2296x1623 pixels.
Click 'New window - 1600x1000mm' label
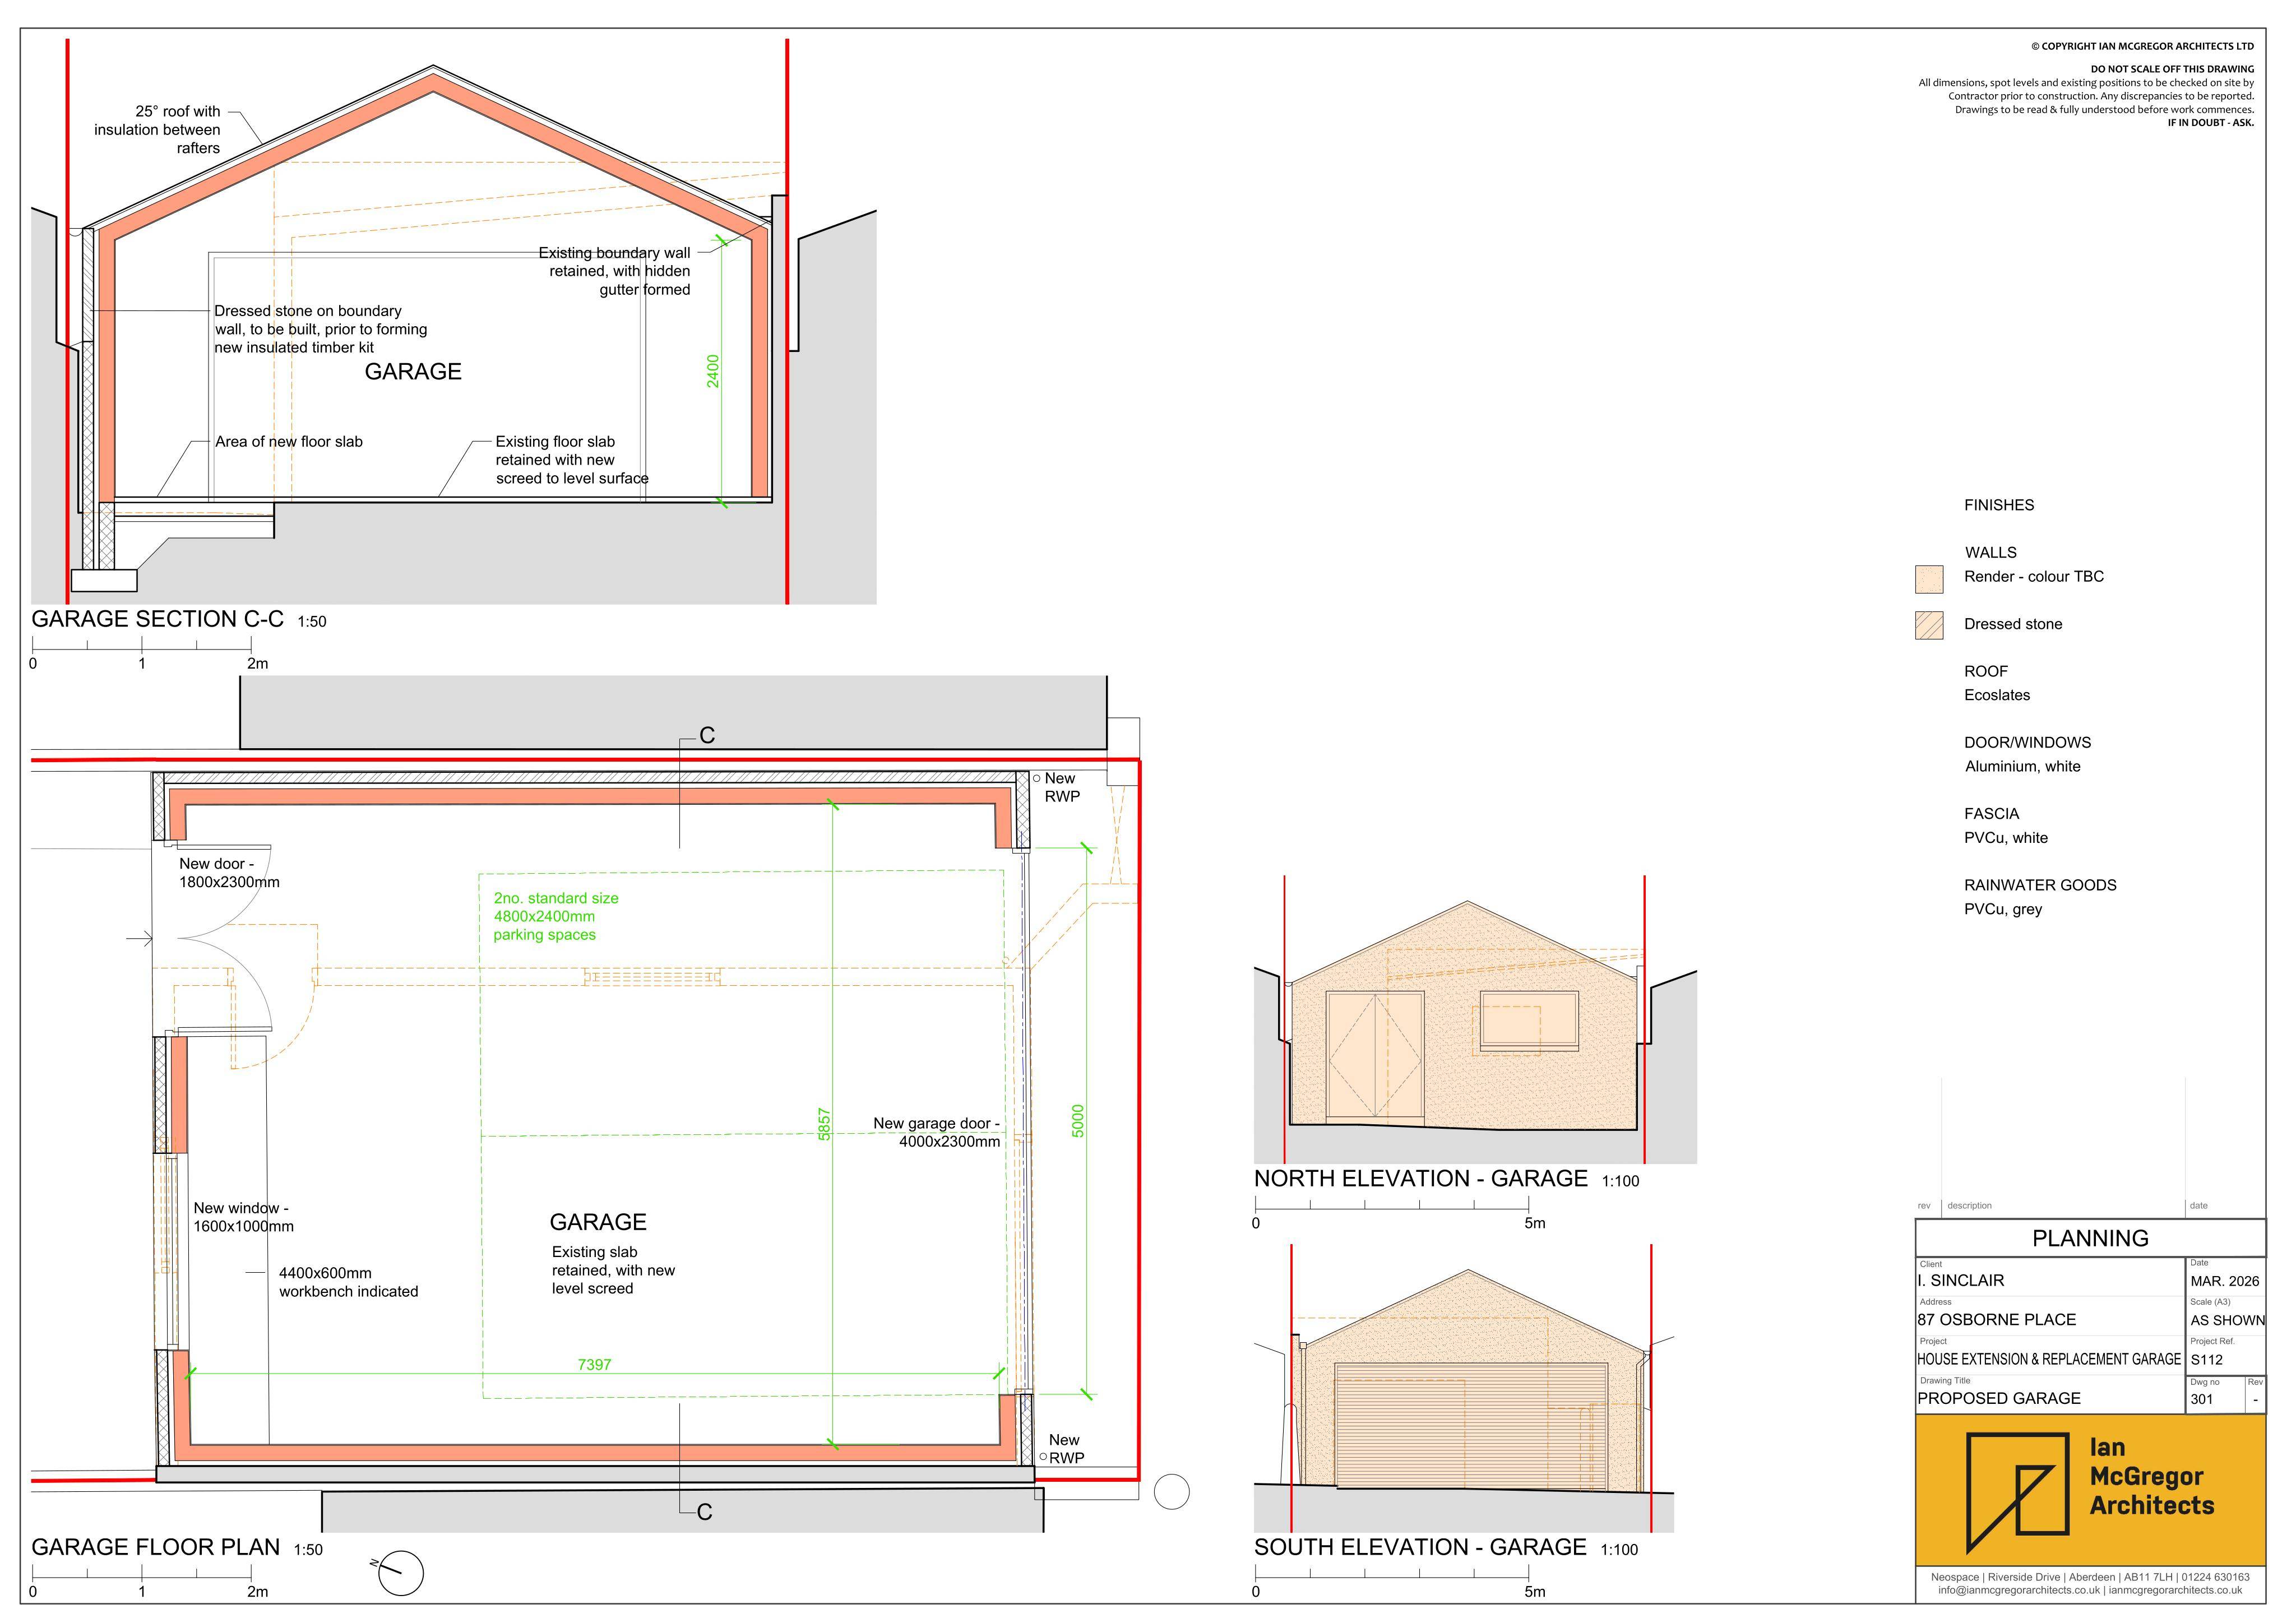(x=243, y=1217)
